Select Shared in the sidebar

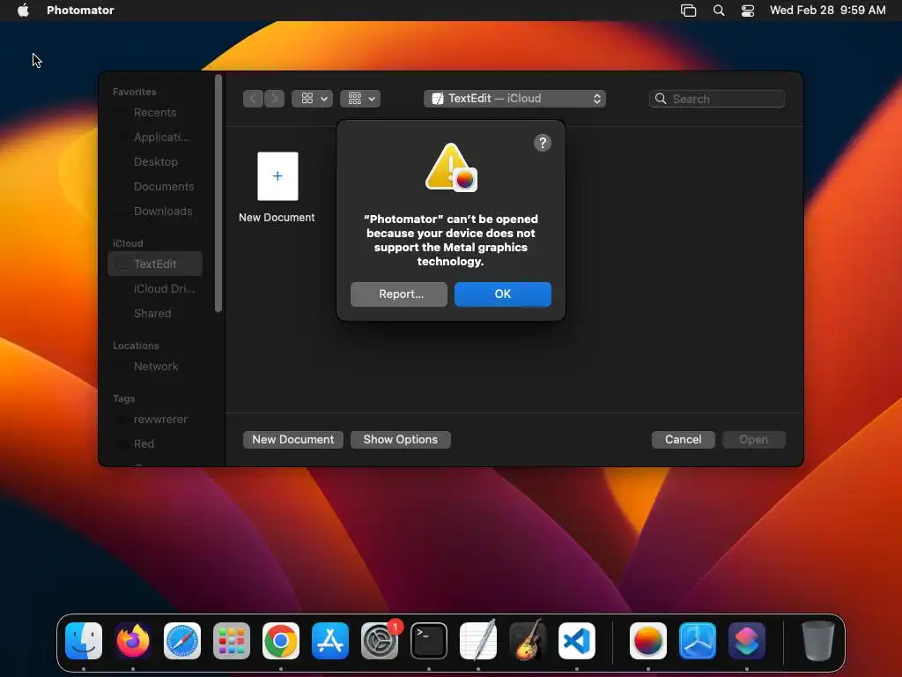point(155,313)
